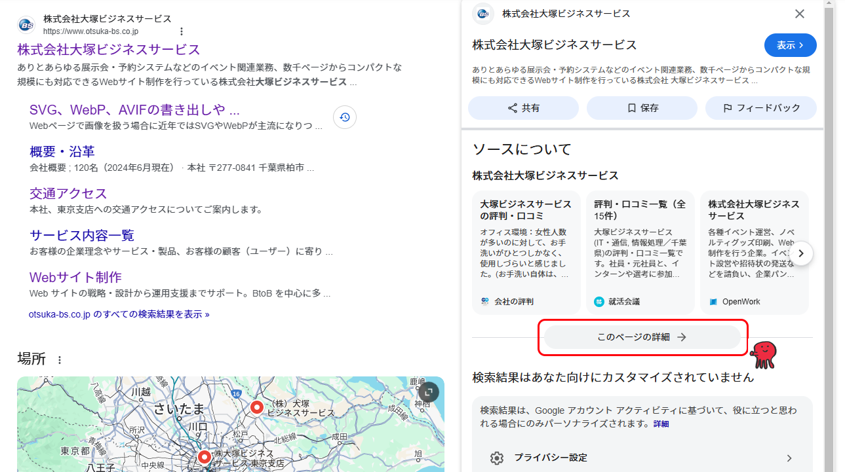The width and height of the screenshot is (845, 472).
Task: Open the Webサイト制作 sitelink
Action: coord(75,277)
